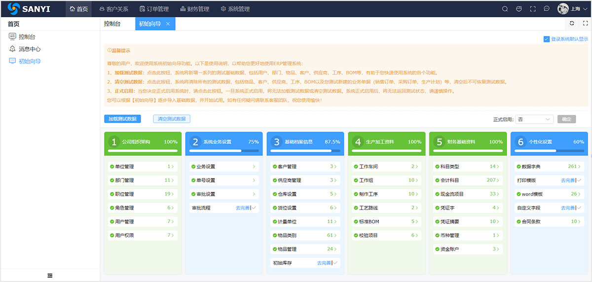Click 加载测试数据 button
592x282 pixels.
click(122, 119)
